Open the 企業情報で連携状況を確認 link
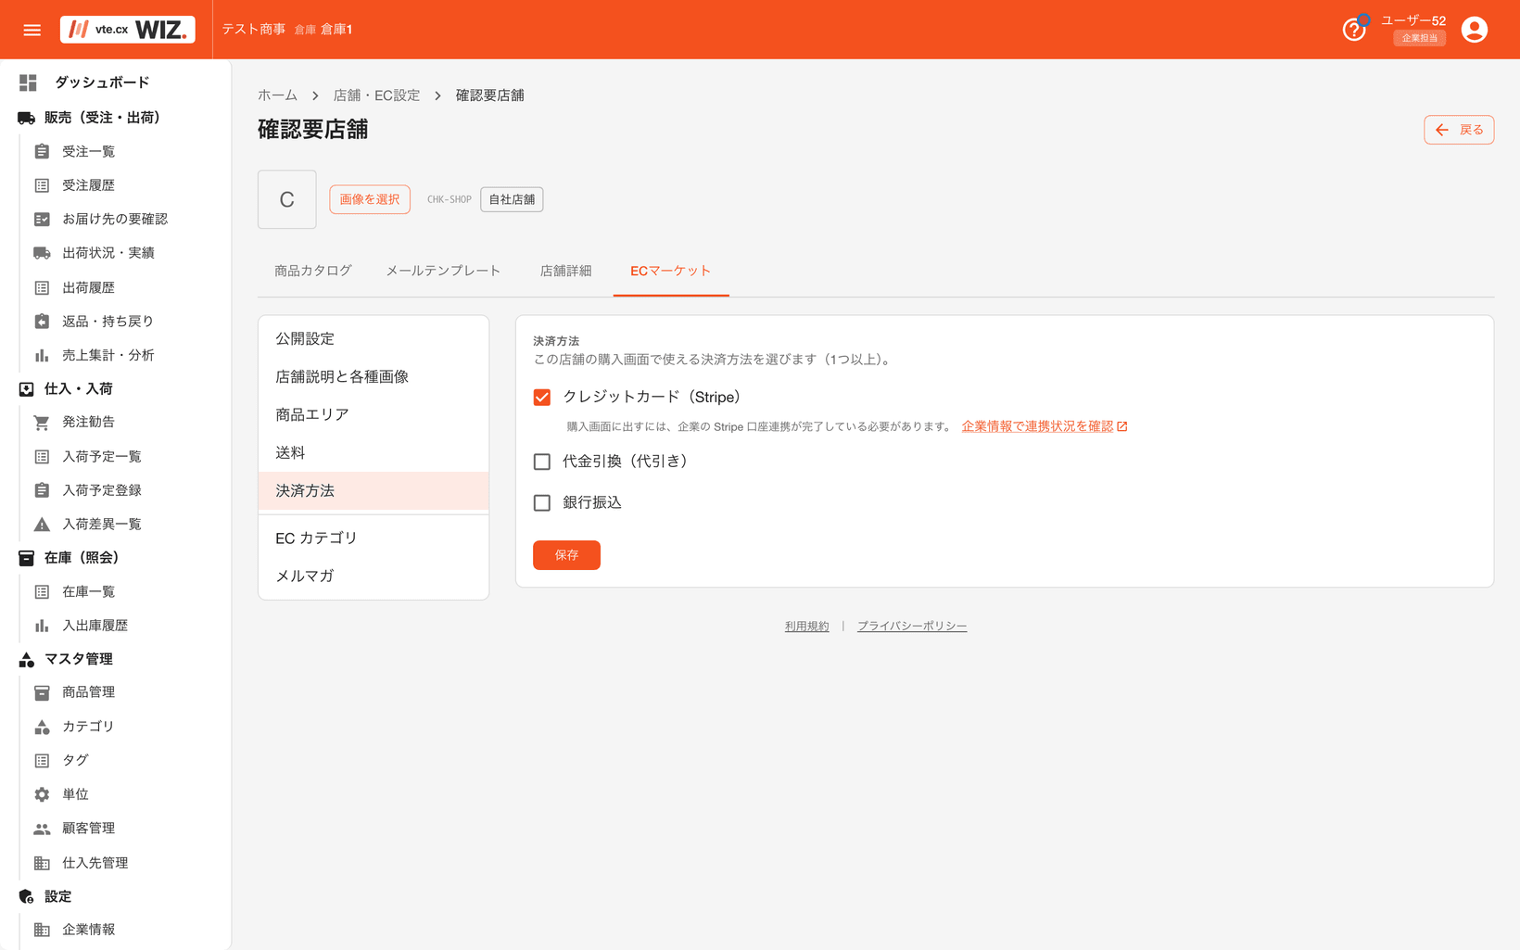Image resolution: width=1520 pixels, height=950 pixels. 1037,426
